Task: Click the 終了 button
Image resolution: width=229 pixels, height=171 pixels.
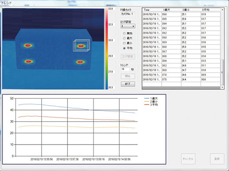Action: coord(128,84)
